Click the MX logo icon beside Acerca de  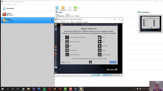90,62
